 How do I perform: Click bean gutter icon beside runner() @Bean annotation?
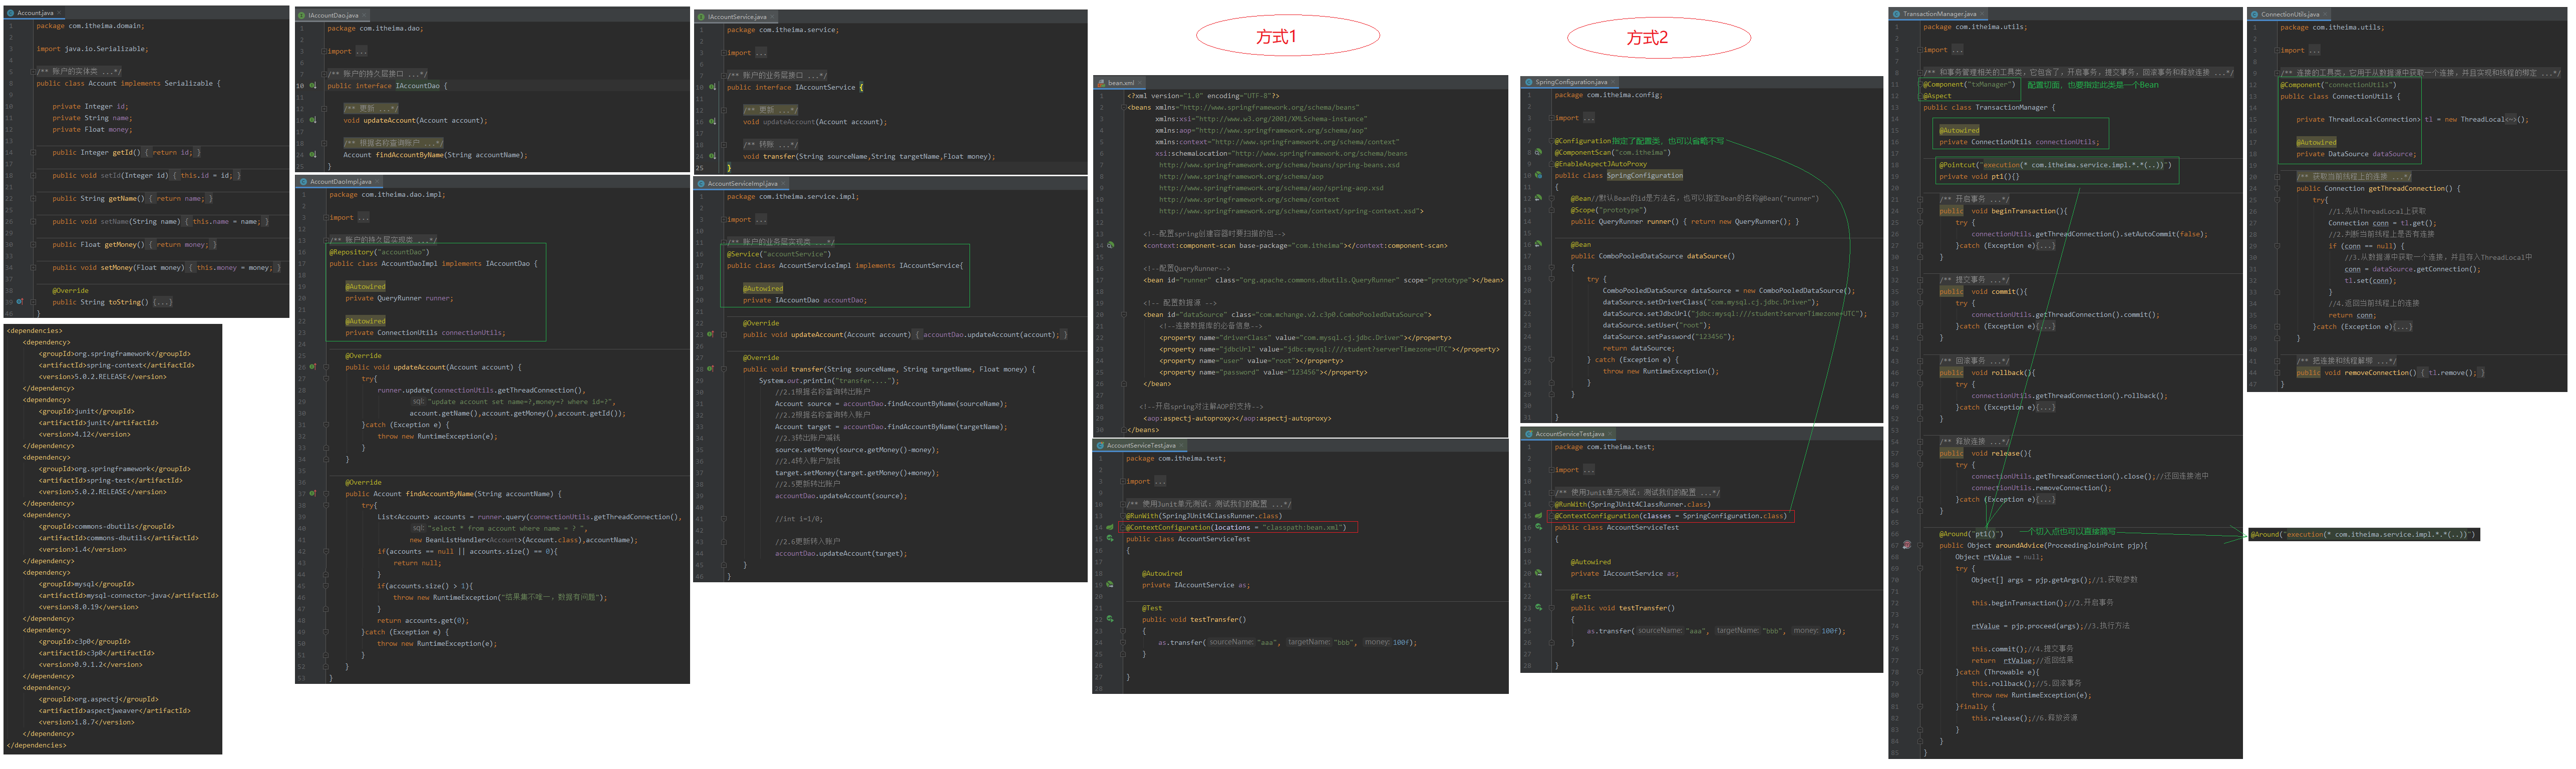pos(1538,198)
